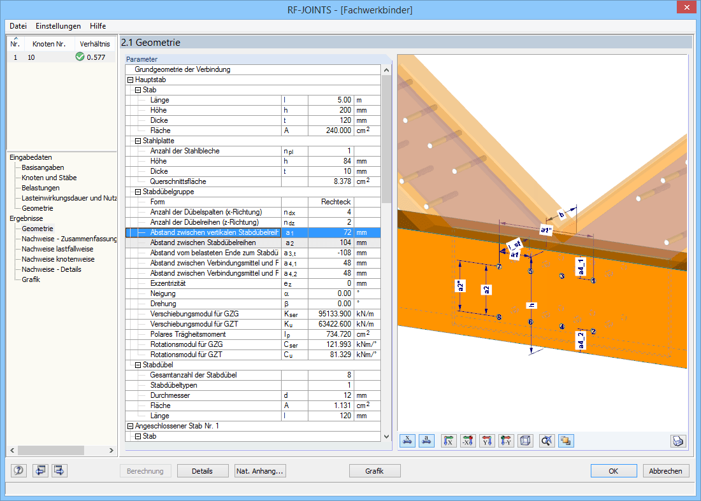
Task: Open Nachweise - Zusammenfassung tree item
Action: click(x=69, y=239)
